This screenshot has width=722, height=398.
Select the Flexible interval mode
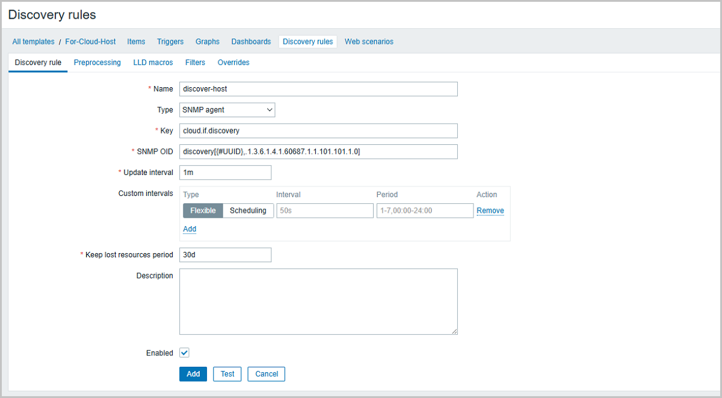coord(202,210)
